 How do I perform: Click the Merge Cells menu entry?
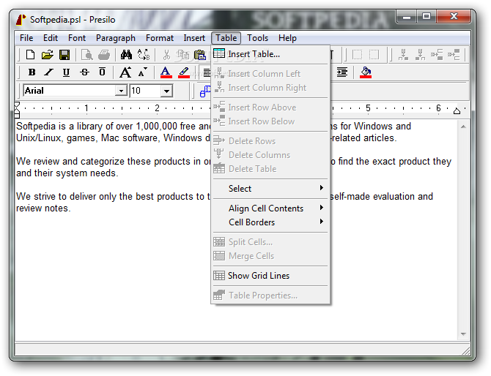click(270, 256)
